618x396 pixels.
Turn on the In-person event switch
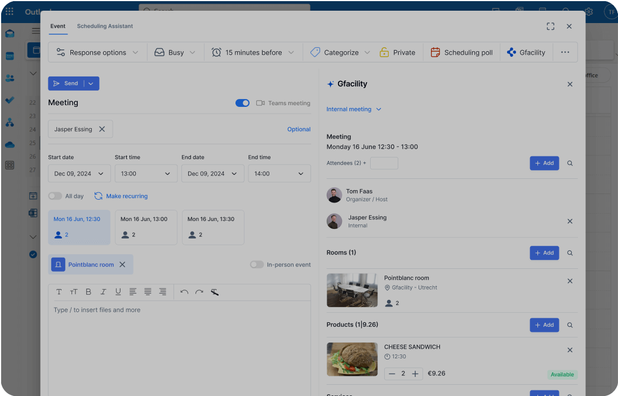[x=257, y=264]
